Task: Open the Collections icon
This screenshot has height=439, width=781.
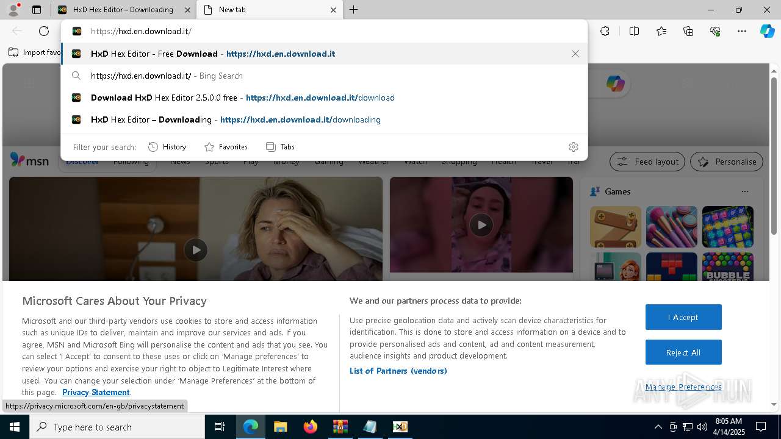Action: click(688, 31)
